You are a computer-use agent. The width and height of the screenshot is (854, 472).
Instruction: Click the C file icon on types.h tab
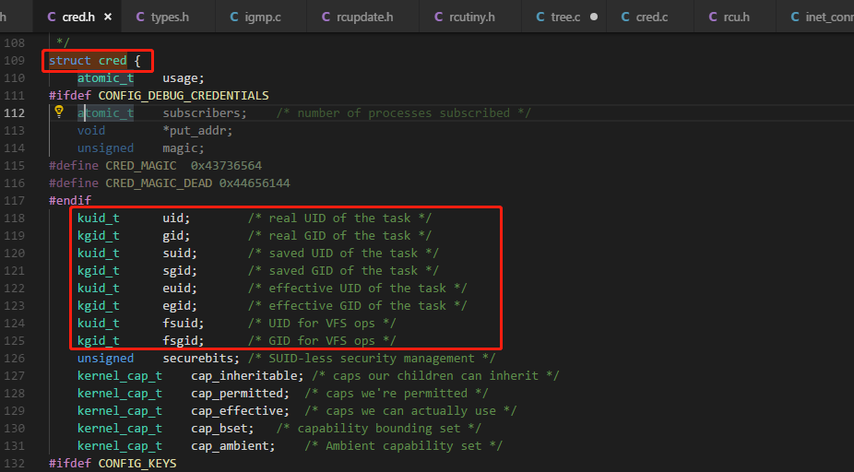[140, 17]
